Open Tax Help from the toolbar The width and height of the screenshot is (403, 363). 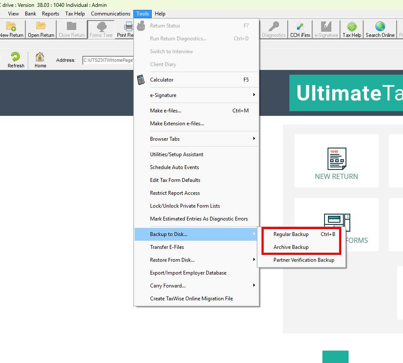(352, 29)
